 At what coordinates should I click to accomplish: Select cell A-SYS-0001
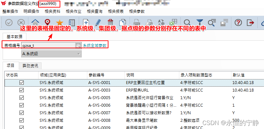[99, 83]
